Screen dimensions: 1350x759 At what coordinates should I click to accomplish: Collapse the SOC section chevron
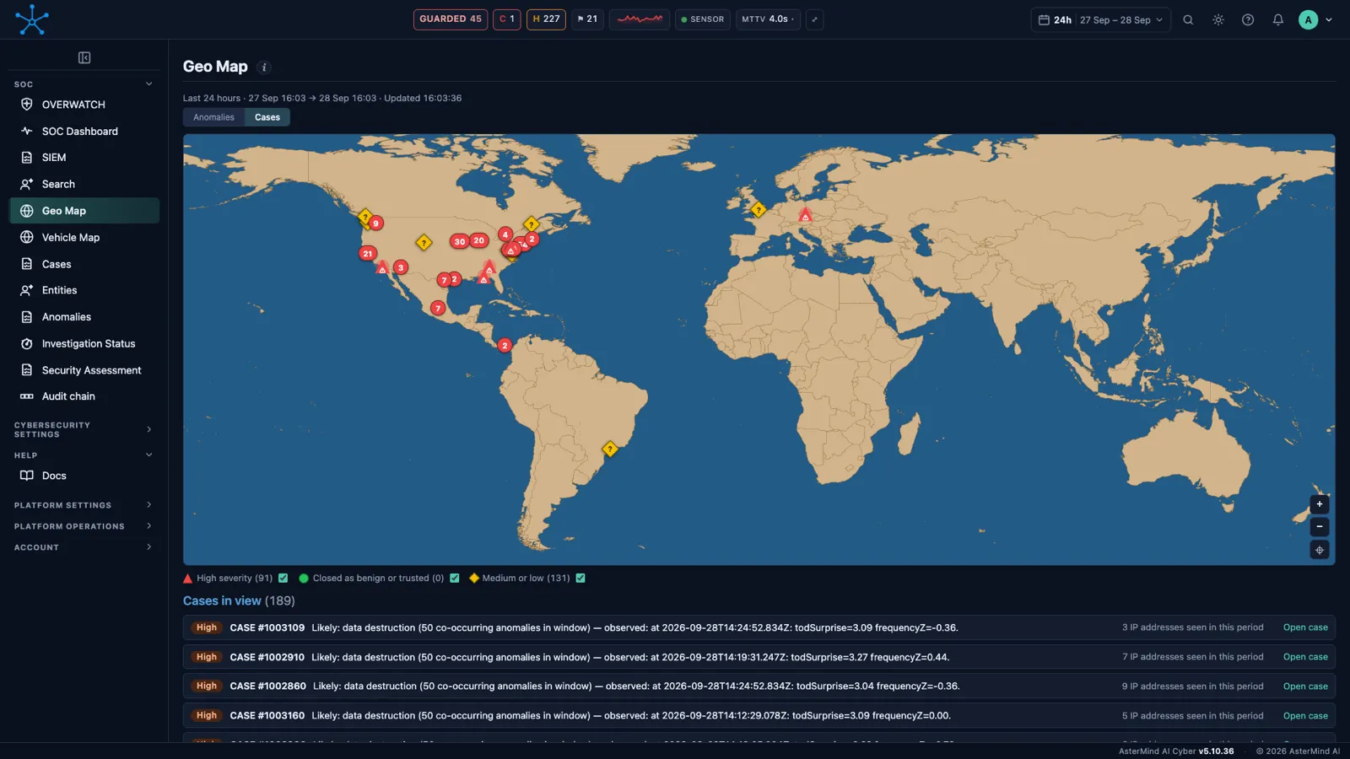point(149,83)
